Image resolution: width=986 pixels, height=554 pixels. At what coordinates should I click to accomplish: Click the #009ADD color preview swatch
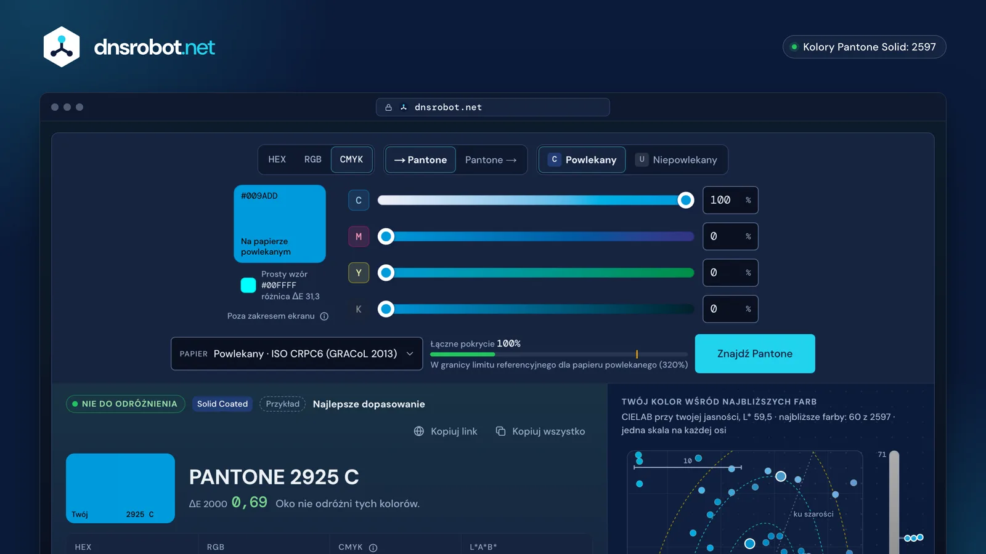(x=280, y=224)
